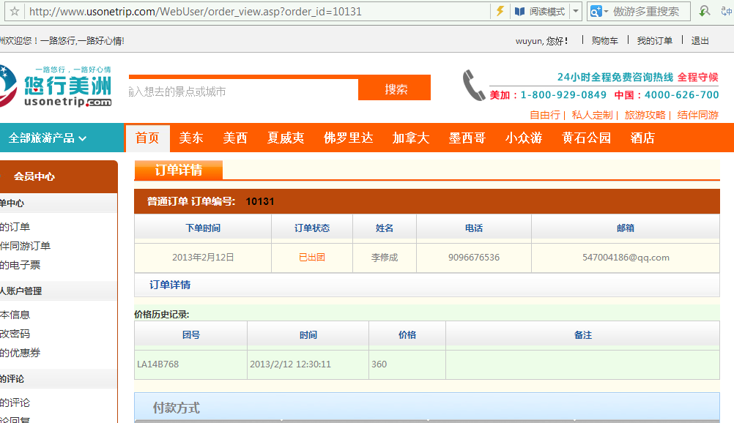The image size is (734, 423).
Task: Open the 优惠券 sidebar link
Action: [20, 353]
